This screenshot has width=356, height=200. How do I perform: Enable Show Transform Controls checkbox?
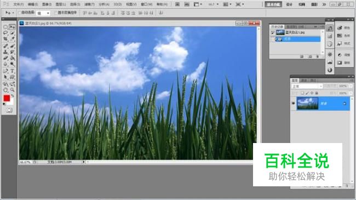point(56,13)
